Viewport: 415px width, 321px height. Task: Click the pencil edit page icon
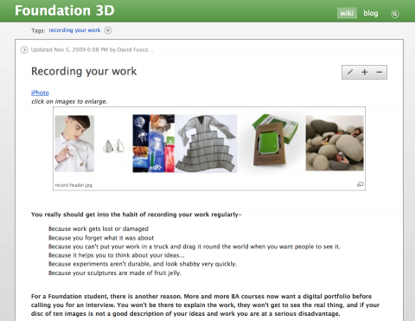point(350,72)
